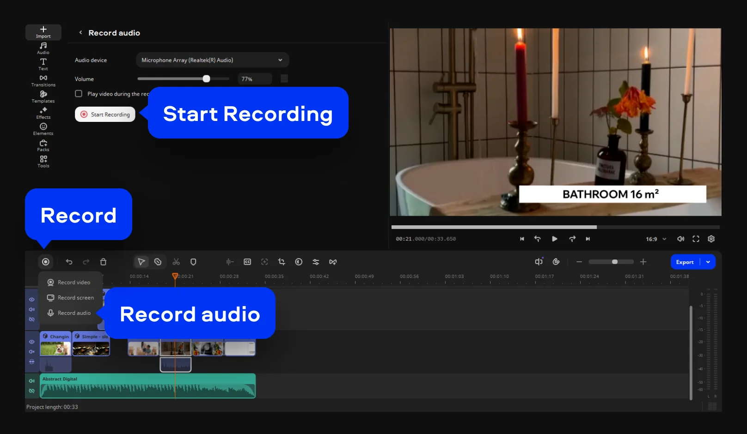Choose Record video from menu
Screen dimensions: 747x434
coord(69,282)
